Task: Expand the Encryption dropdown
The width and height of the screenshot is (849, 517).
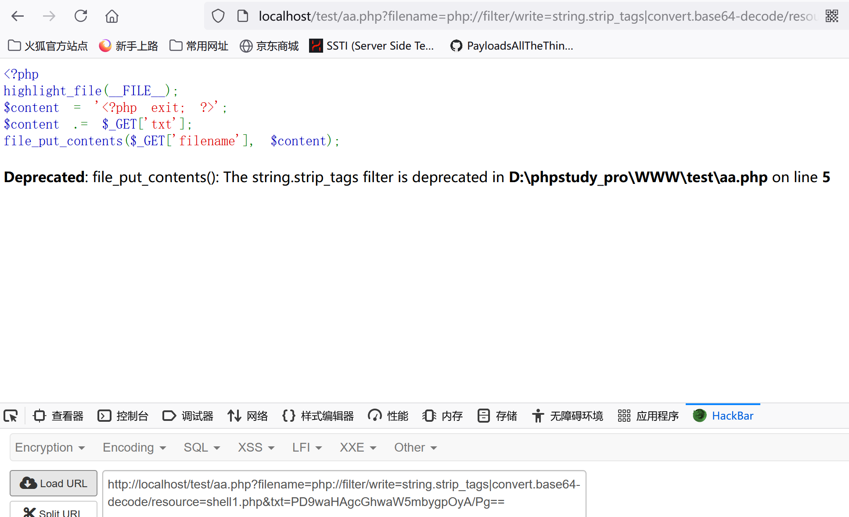Action: pos(50,447)
